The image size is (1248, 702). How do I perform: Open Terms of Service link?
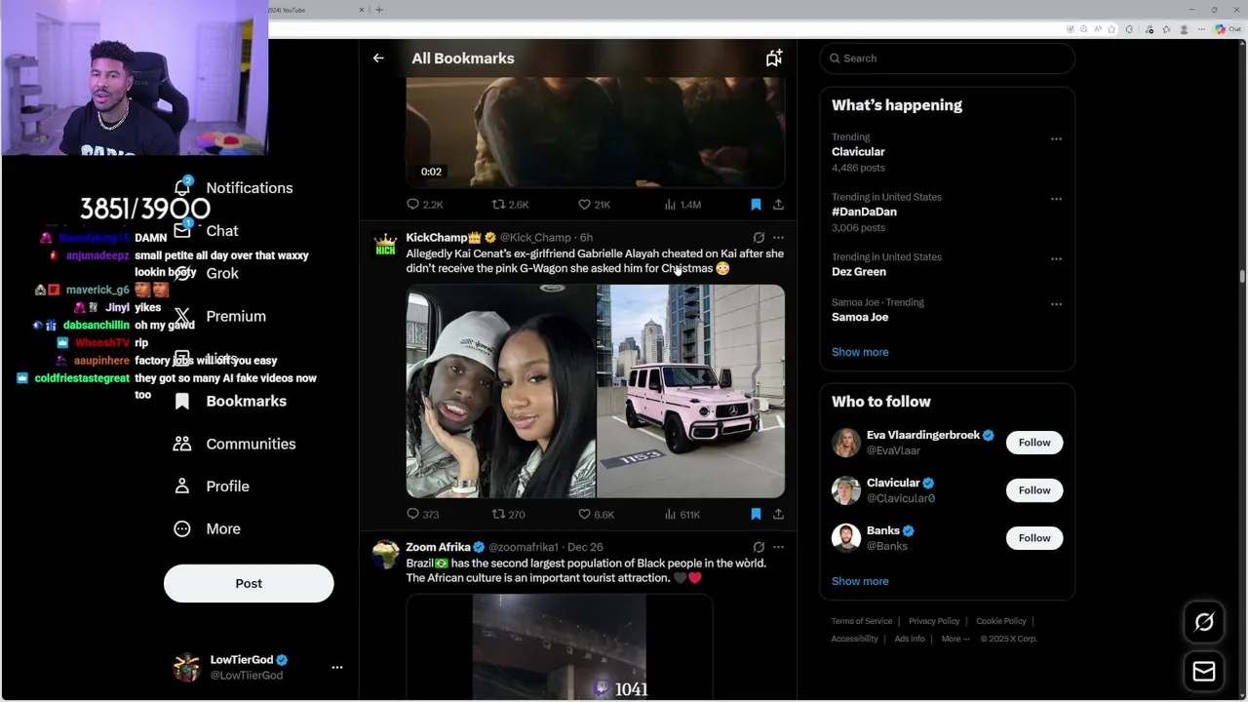[862, 621]
